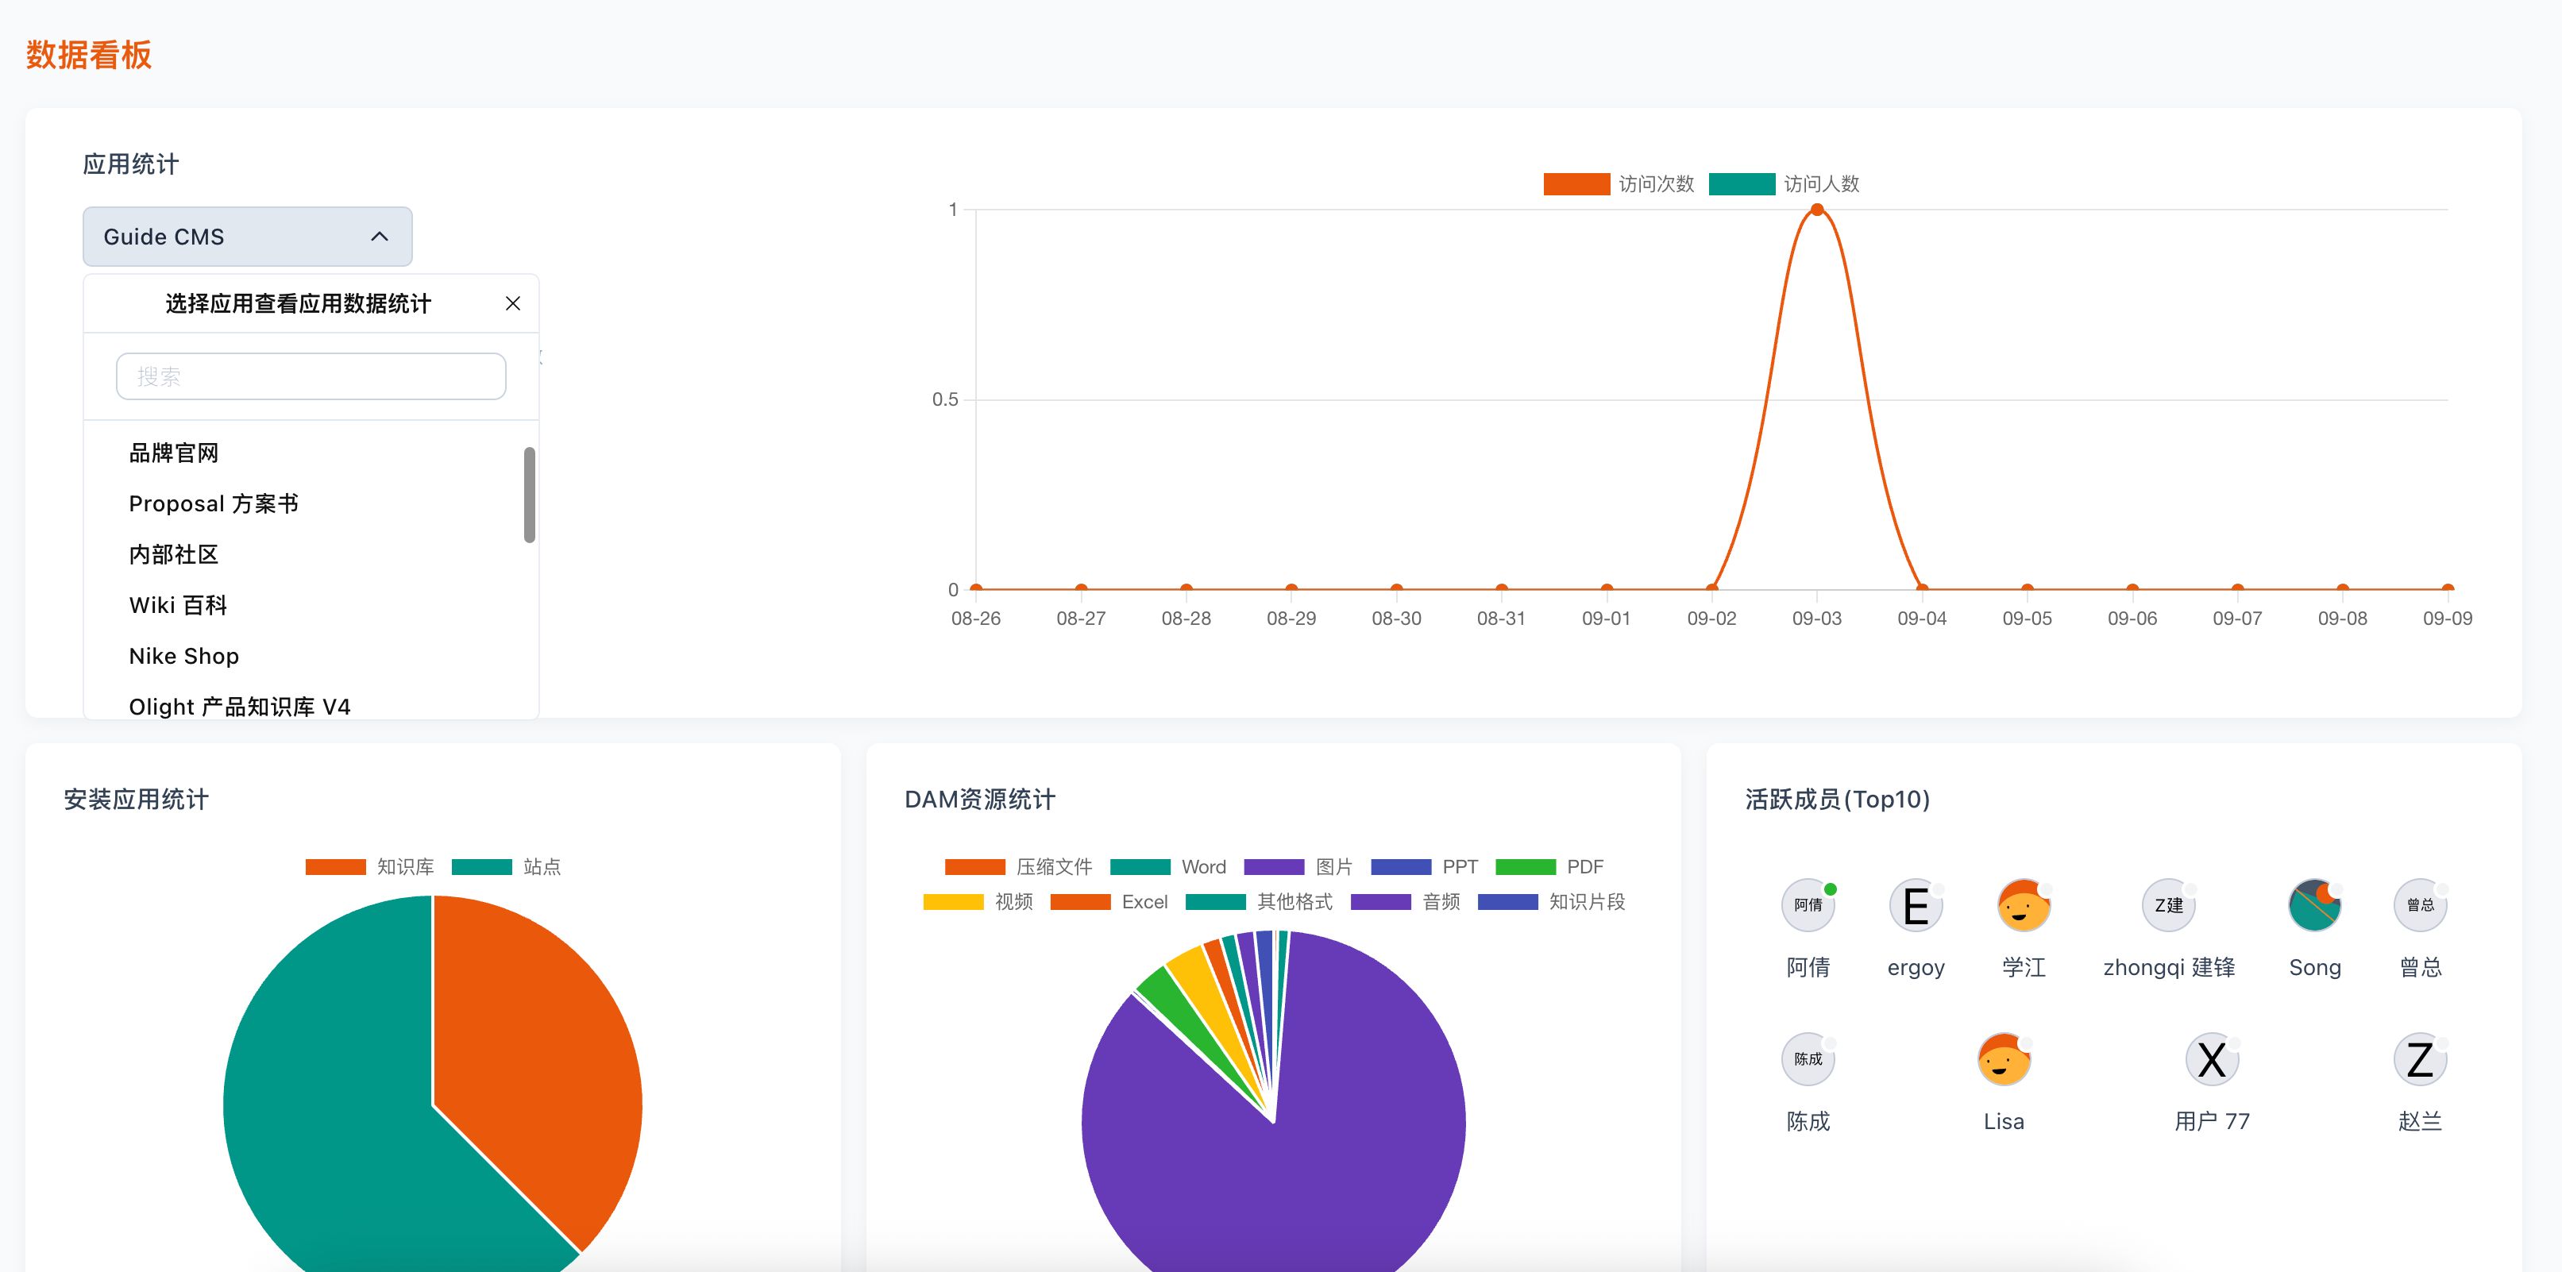Viewport: 2562px width, 1272px height.
Task: Select Wiki 百科 in the app list
Action: coord(178,606)
